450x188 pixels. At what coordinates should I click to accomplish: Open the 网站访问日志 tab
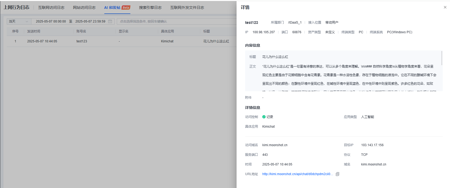coord(84,8)
